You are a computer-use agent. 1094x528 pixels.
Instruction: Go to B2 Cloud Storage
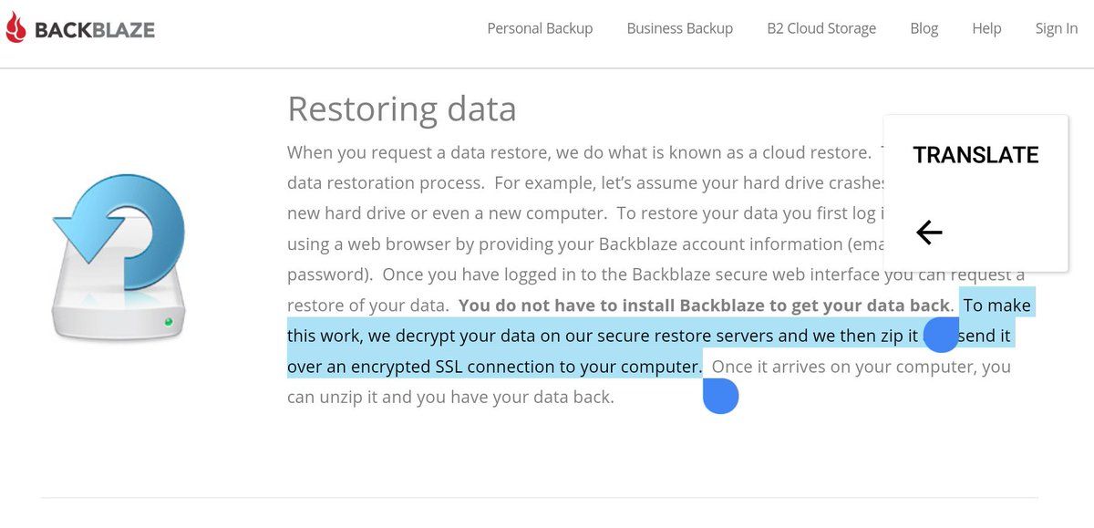[x=821, y=28]
